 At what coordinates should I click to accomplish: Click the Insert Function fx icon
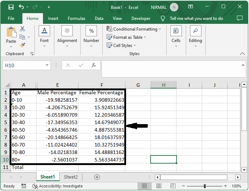94,65
